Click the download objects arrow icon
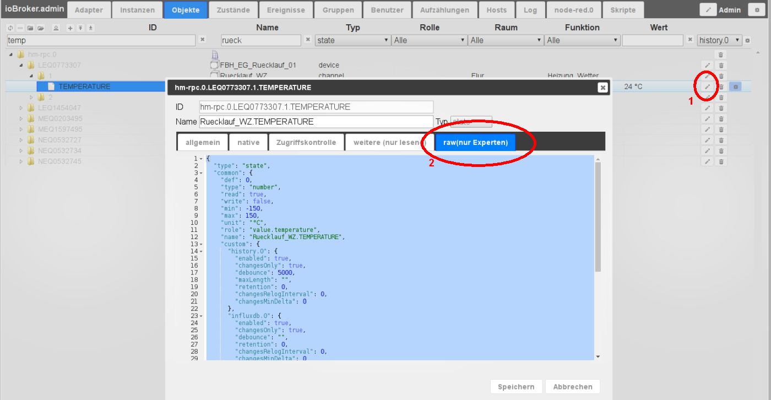 90,28
